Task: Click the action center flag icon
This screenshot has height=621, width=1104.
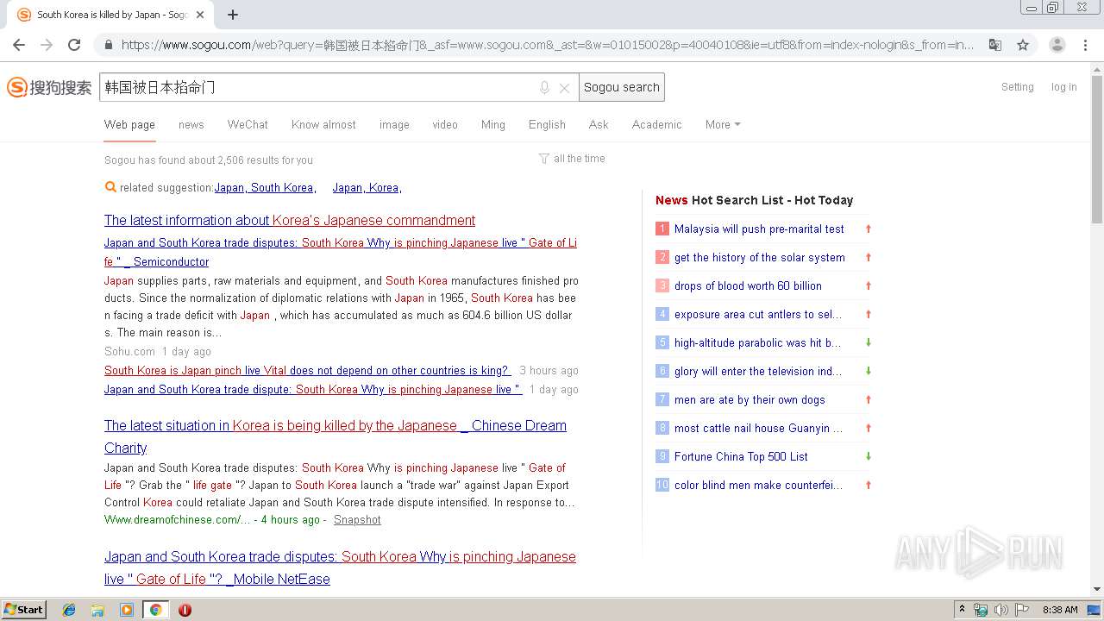Action: pyautogui.click(x=1022, y=610)
